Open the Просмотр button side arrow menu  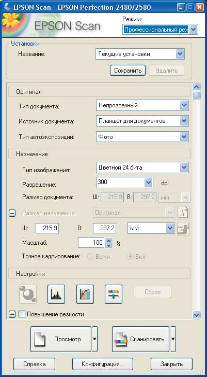coord(95,339)
